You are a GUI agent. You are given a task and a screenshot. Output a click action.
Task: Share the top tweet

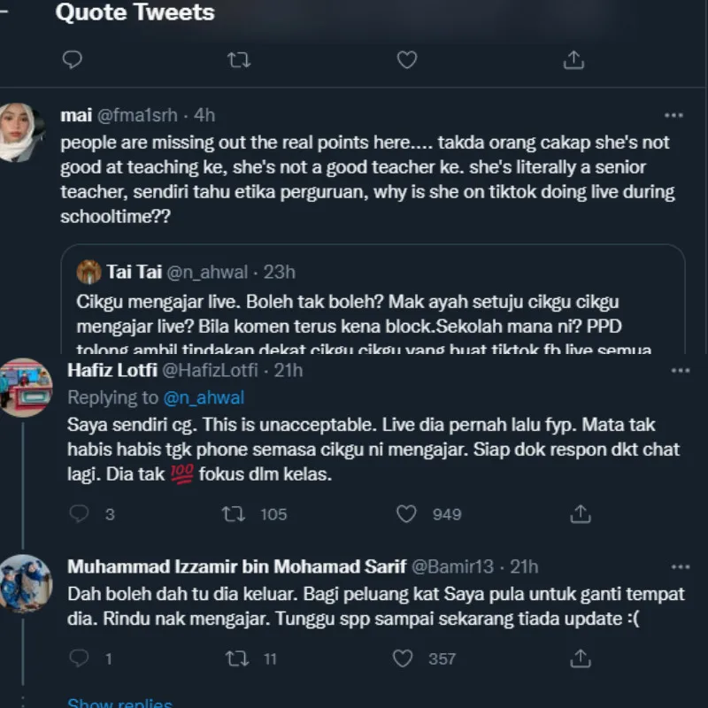click(x=573, y=59)
